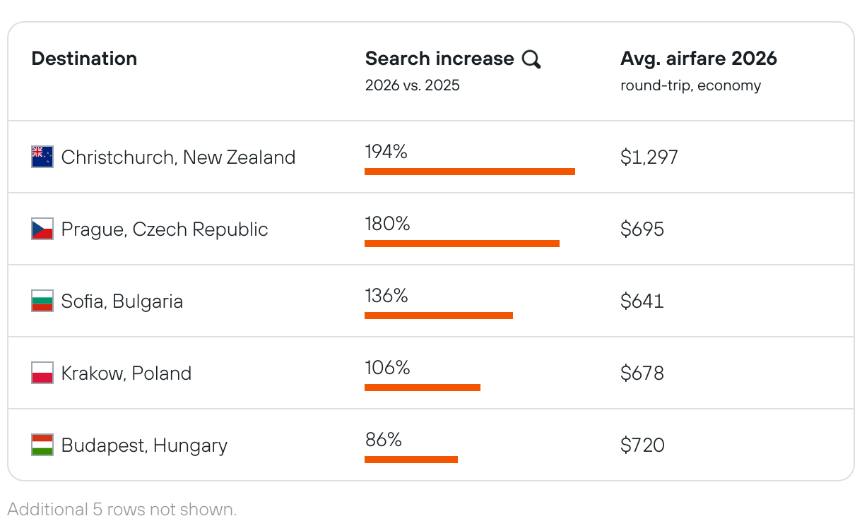Click the magnifying glass search icon
This screenshot has height=528, width=862.
click(x=531, y=59)
